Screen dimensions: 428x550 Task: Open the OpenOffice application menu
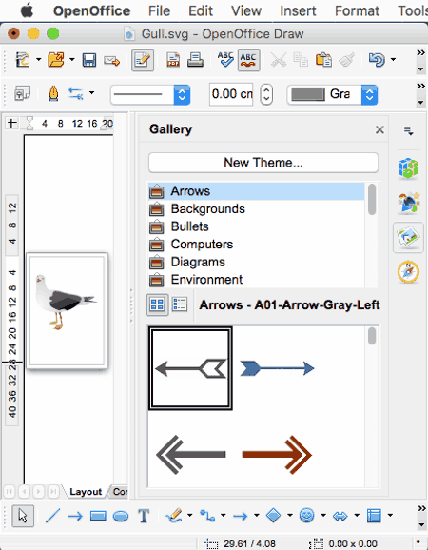(92, 10)
